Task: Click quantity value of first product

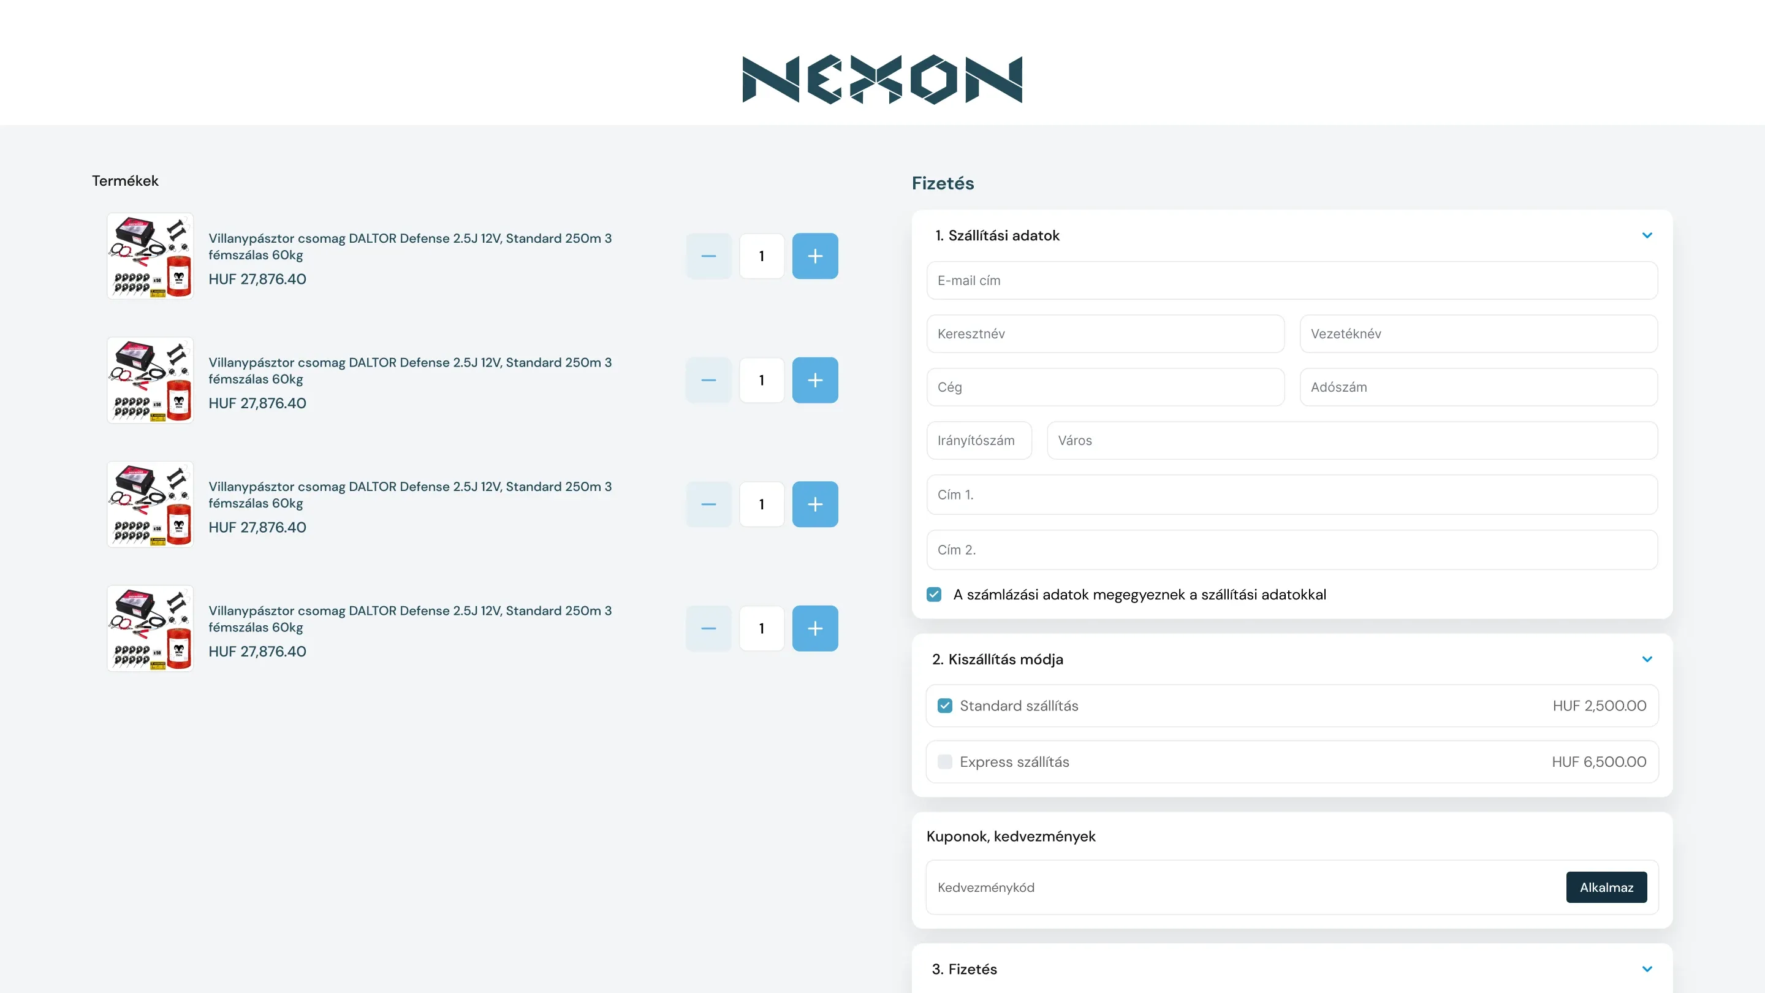Action: pyautogui.click(x=761, y=256)
